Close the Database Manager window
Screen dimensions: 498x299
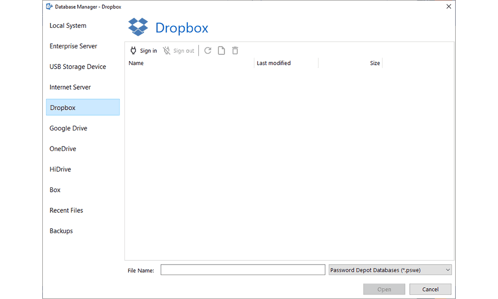(449, 6)
